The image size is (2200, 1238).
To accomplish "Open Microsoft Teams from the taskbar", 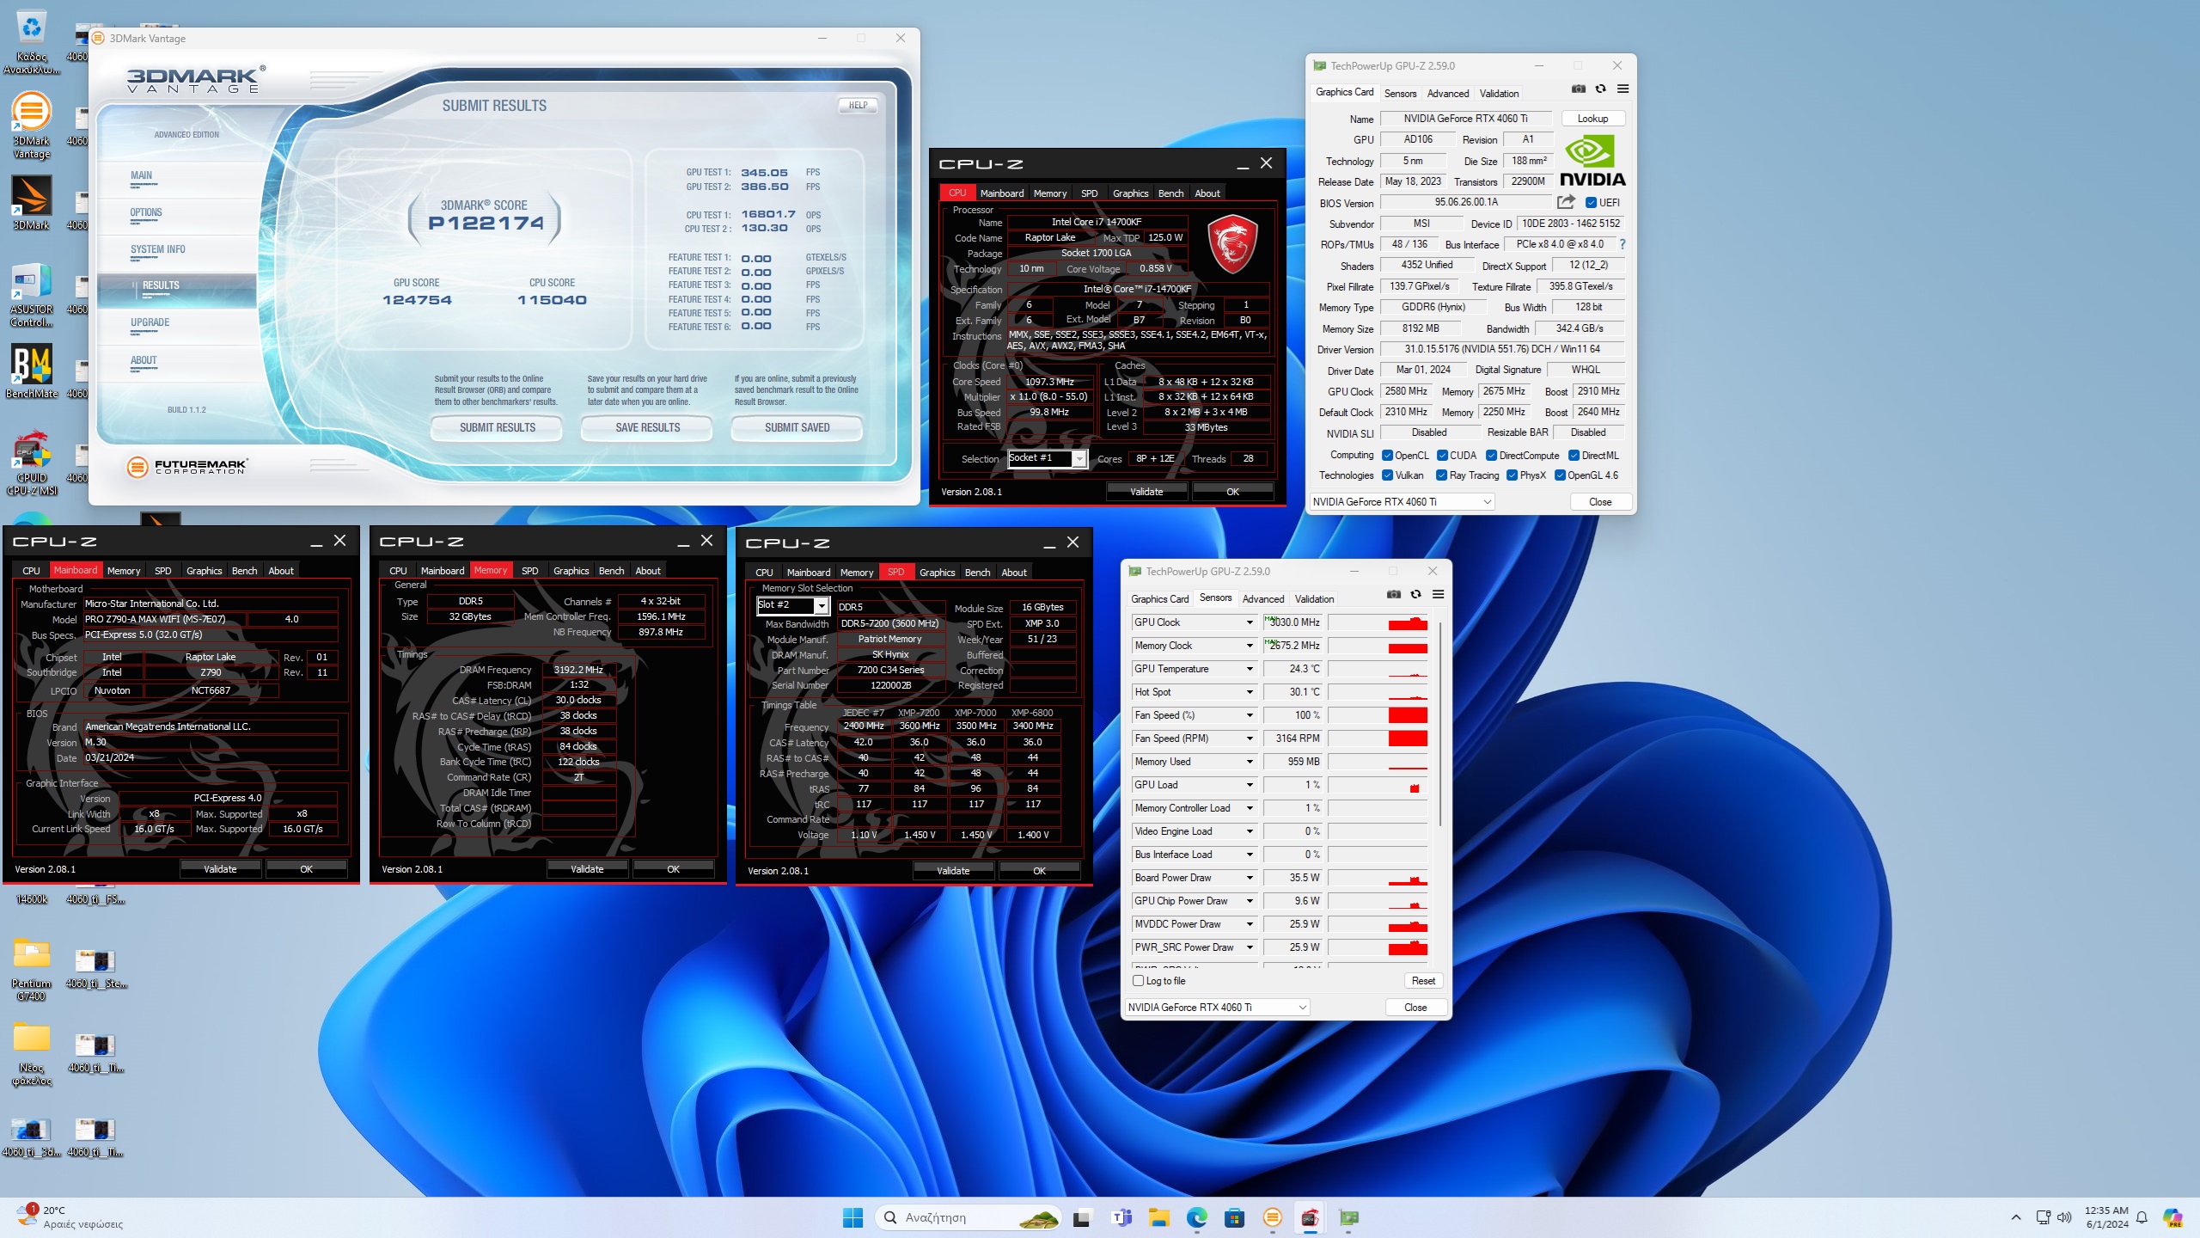I will click(x=1121, y=1217).
